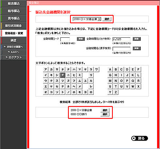Click the ユ character button

click(85, 81)
